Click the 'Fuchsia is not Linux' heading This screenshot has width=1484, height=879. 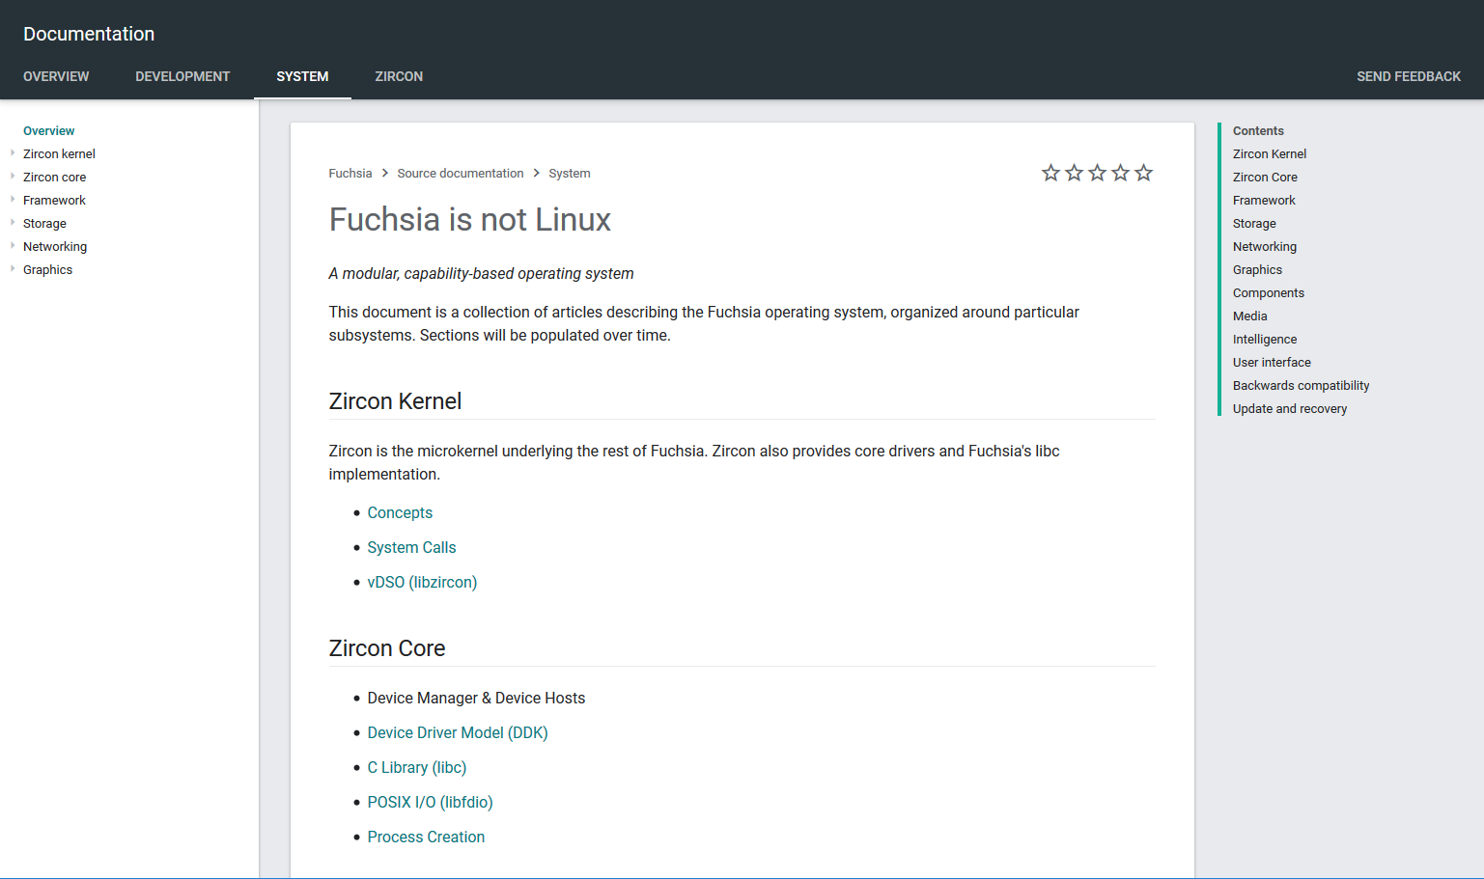coord(469,220)
